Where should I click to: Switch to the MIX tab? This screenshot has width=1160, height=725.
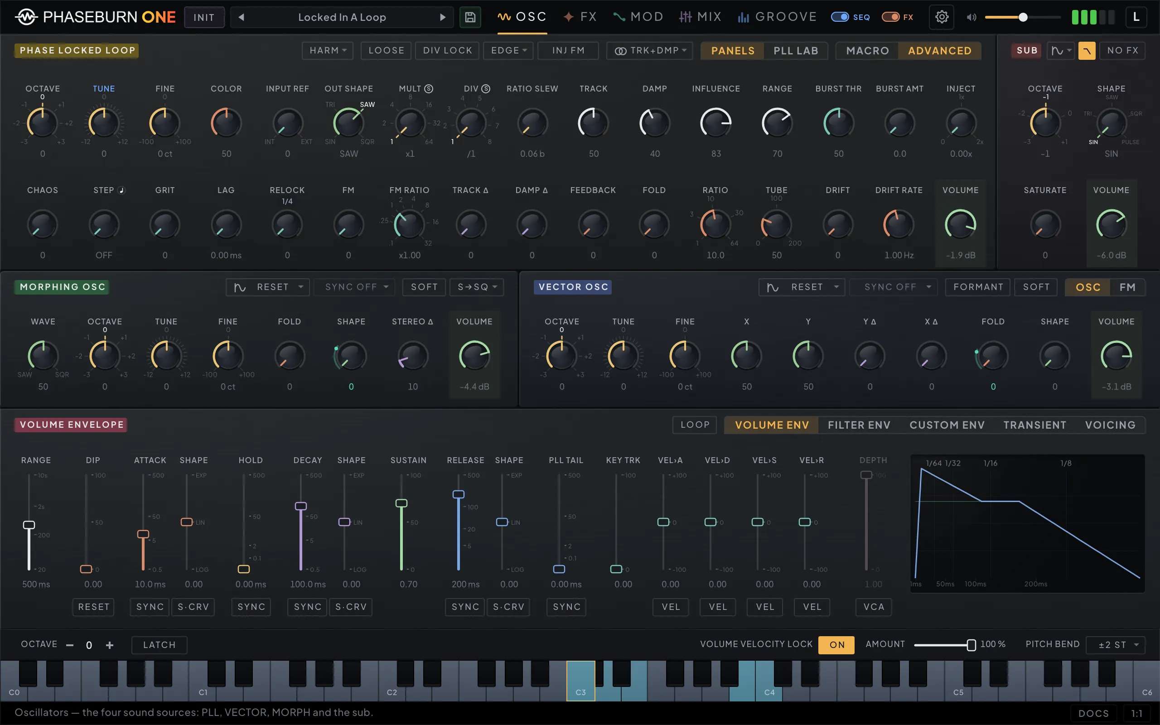point(700,17)
